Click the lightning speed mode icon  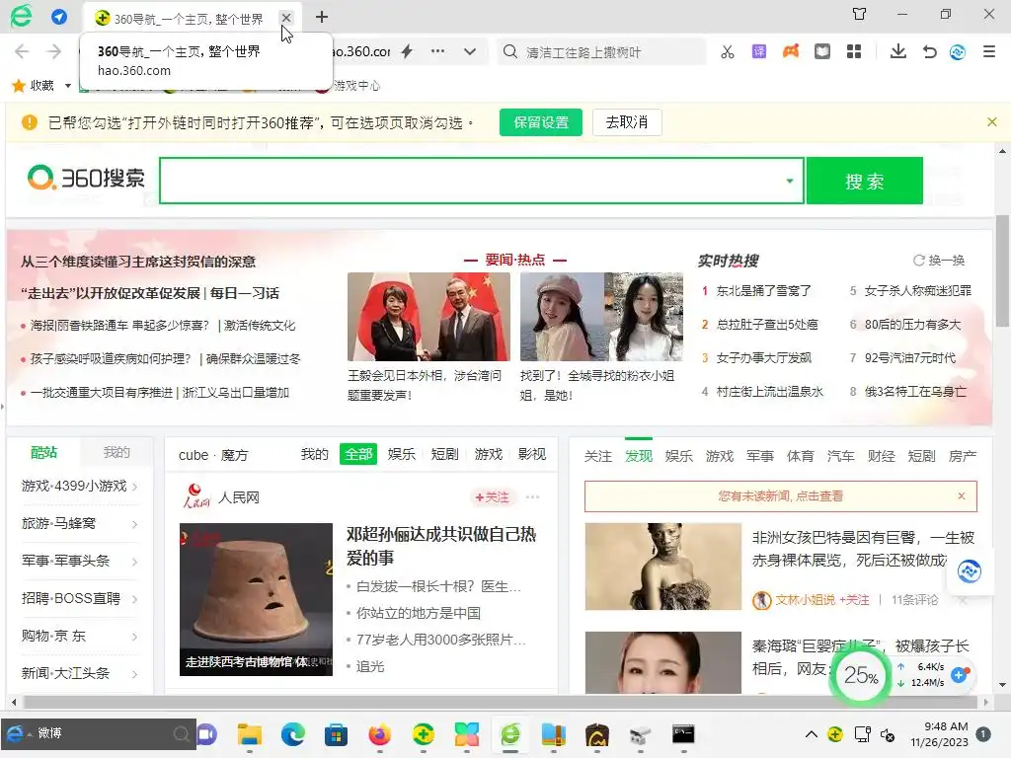coord(406,51)
